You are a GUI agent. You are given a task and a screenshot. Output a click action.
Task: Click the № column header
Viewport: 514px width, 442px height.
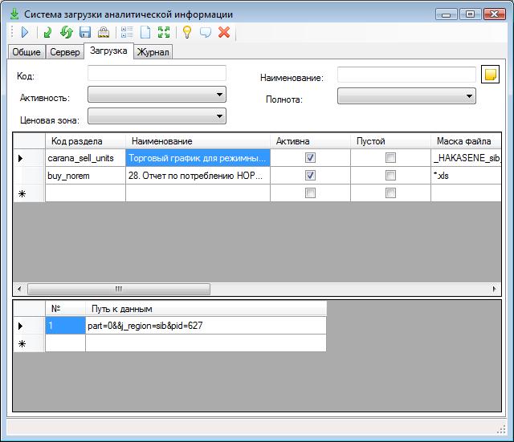pyautogui.click(x=65, y=309)
